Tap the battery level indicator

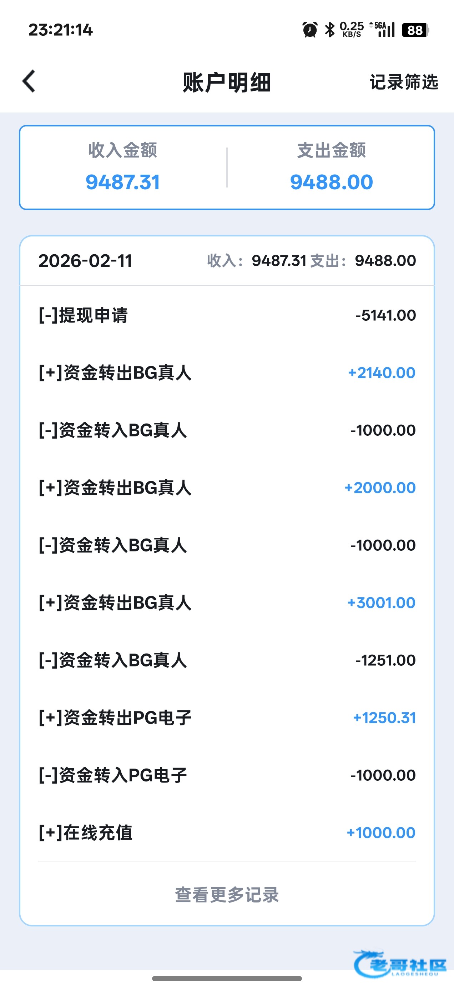click(415, 30)
